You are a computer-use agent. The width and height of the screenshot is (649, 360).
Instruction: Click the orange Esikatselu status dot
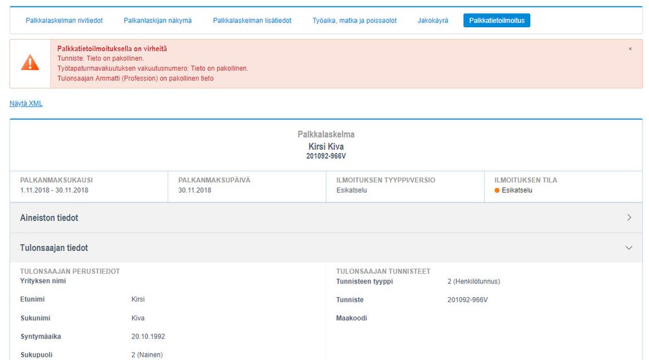[x=497, y=191]
